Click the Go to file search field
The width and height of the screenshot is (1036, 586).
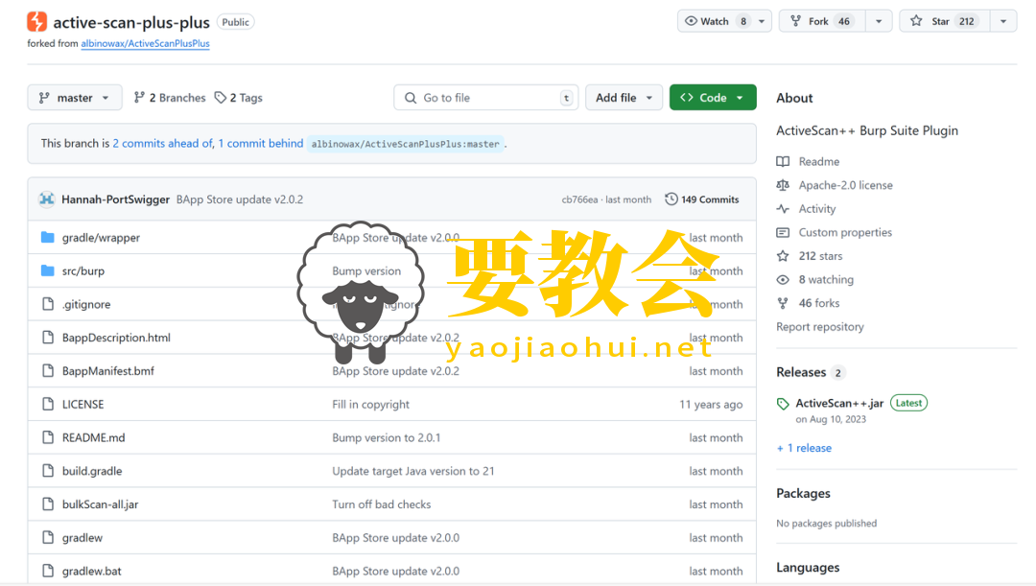(486, 98)
